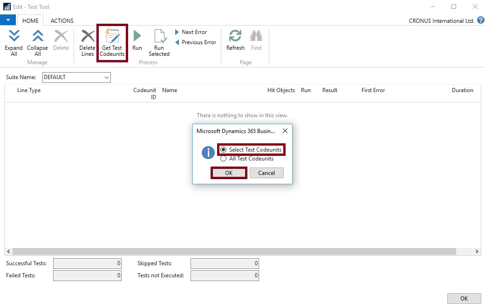Open Get Test Codeunits action
This screenshot has height=308, width=485.
(112, 42)
